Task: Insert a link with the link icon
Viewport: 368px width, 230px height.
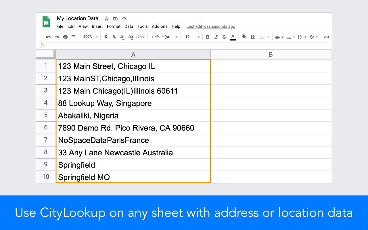Action: click(x=326, y=37)
